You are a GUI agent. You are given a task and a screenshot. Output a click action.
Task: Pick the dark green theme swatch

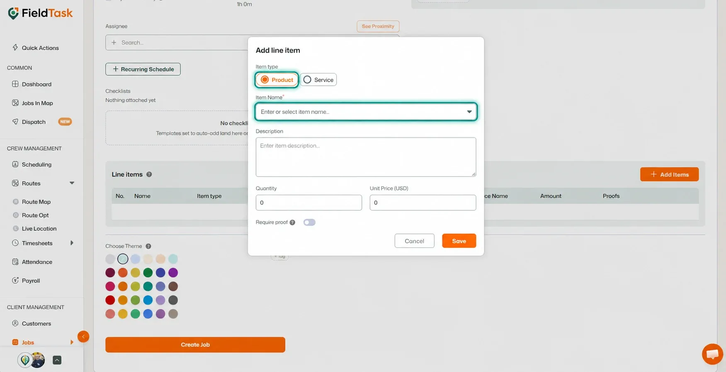tap(148, 273)
